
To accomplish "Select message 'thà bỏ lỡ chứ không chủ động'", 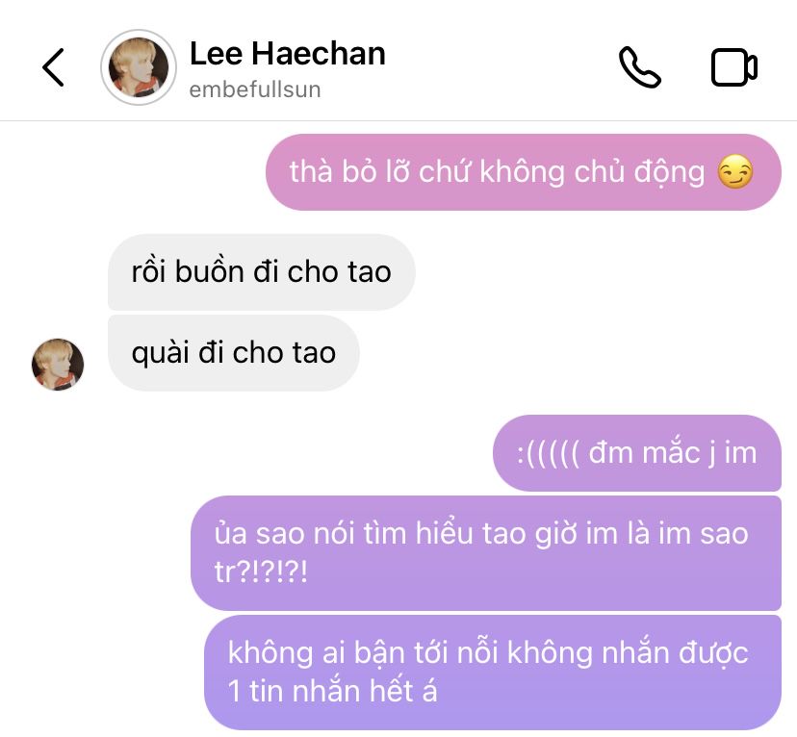I will click(523, 171).
